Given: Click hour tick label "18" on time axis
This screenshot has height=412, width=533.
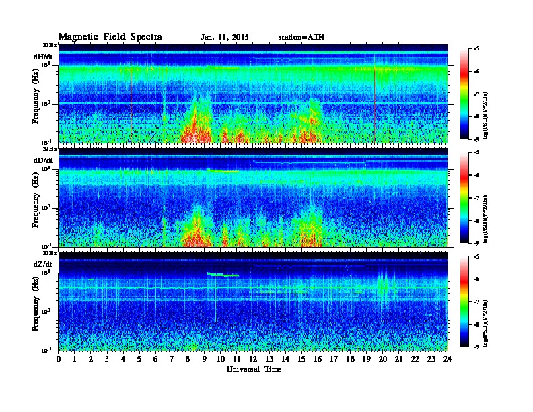Looking at the screenshot, I should pyautogui.click(x=350, y=359).
